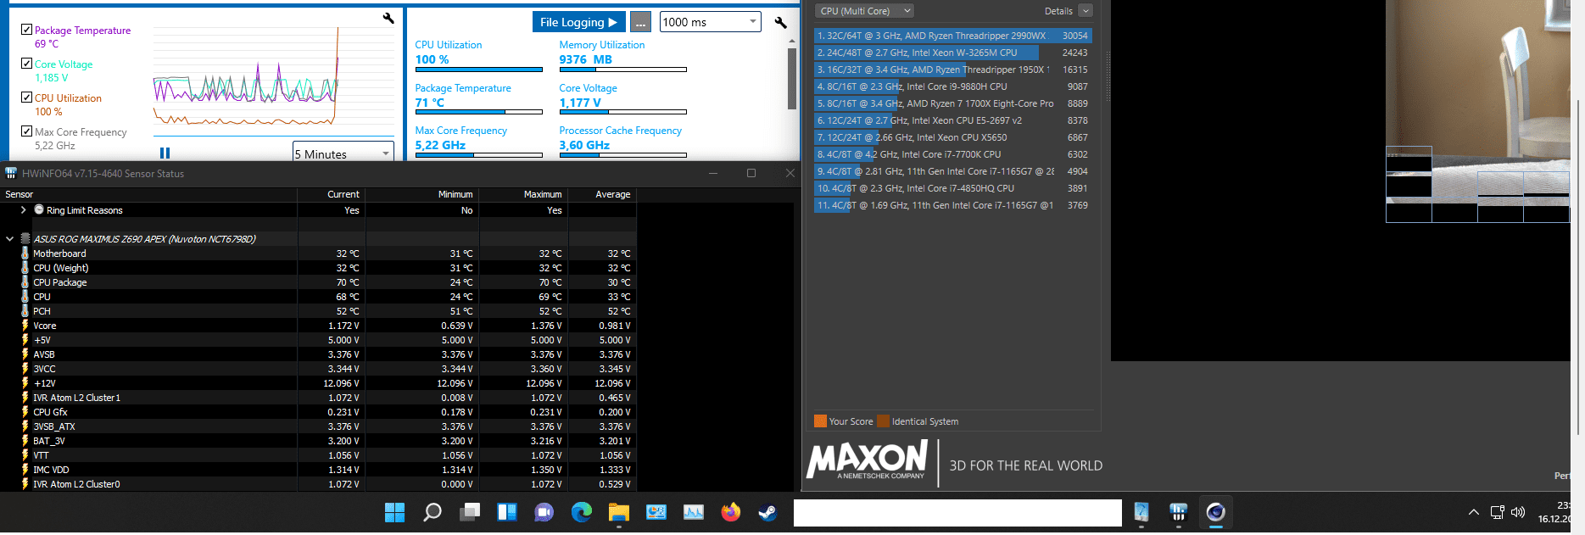The width and height of the screenshot is (1585, 535).
Task: Select ranking entry Intel Xeon W-3265M CPU
Action: [953, 53]
